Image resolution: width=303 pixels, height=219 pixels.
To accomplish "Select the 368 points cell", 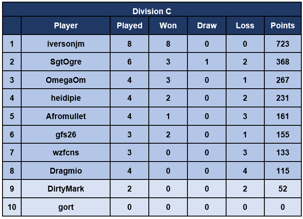I will tap(283, 62).
